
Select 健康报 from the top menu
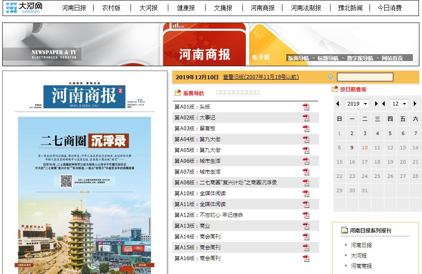pyautogui.click(x=186, y=8)
